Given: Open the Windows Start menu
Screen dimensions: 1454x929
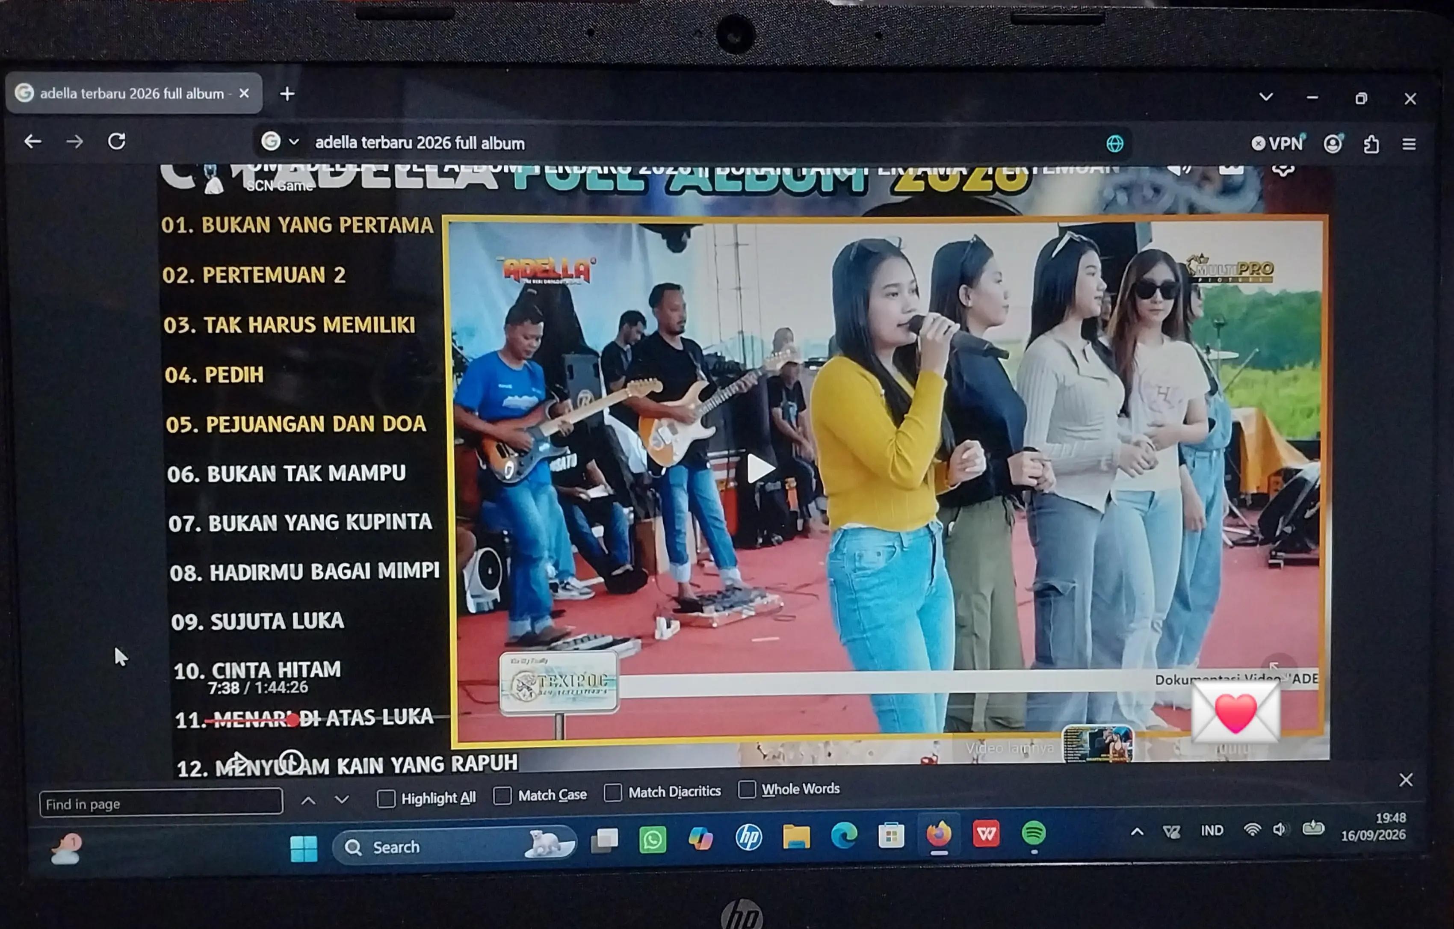Looking at the screenshot, I should 303,849.
